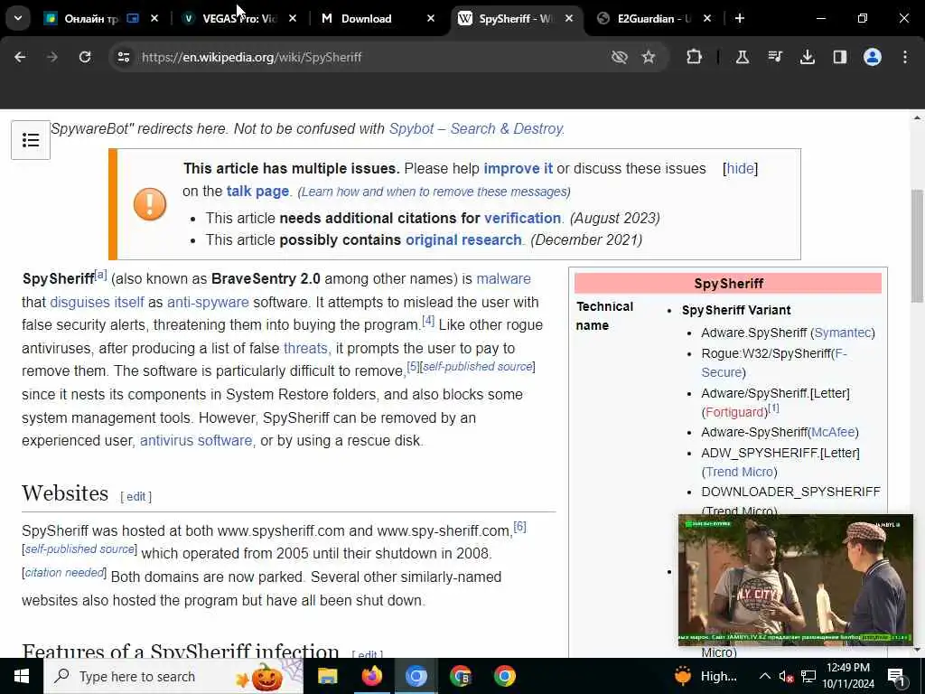
Task: Open Chrome Labs flask icon
Action: pos(743,57)
